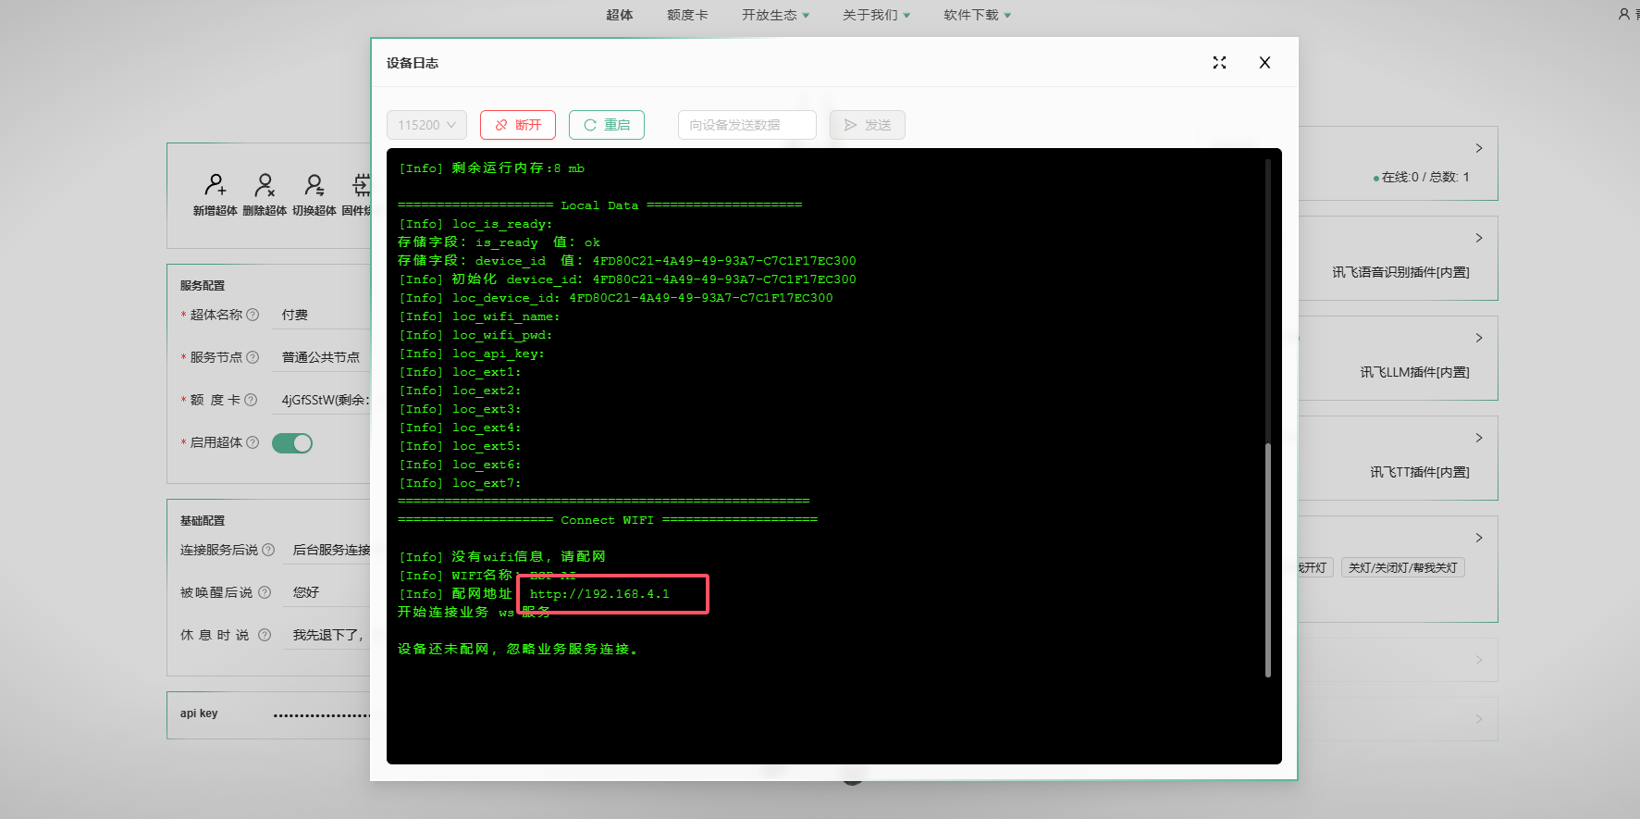The image size is (1640, 819).
Task: Click the help icon beside 连接服务后说
Action: (268, 550)
